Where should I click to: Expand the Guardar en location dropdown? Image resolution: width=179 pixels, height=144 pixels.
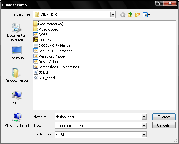(x=113, y=15)
